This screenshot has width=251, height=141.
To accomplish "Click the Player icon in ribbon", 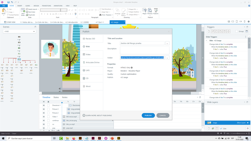I will 144,11.
